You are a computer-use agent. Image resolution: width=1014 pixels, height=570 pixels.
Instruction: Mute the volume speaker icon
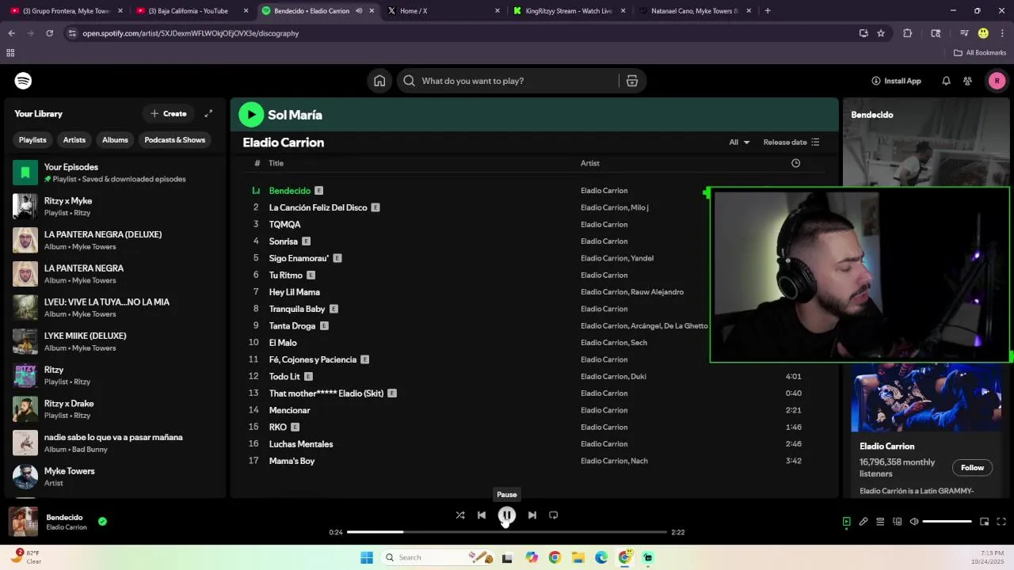coord(914,522)
